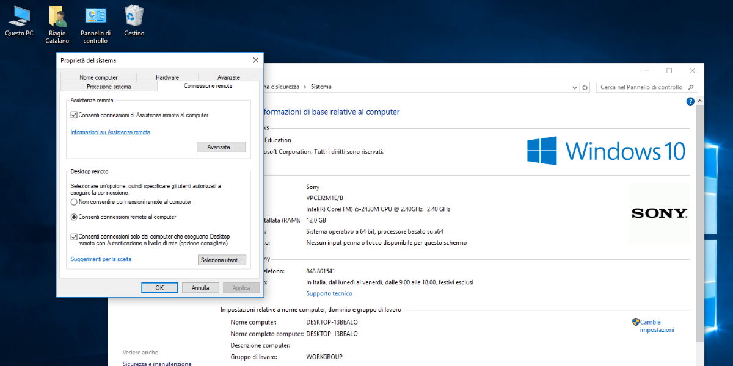Image resolution: width=733 pixels, height=366 pixels.
Task: Click the Nessun input penna o tocco text
Action: 386,242
